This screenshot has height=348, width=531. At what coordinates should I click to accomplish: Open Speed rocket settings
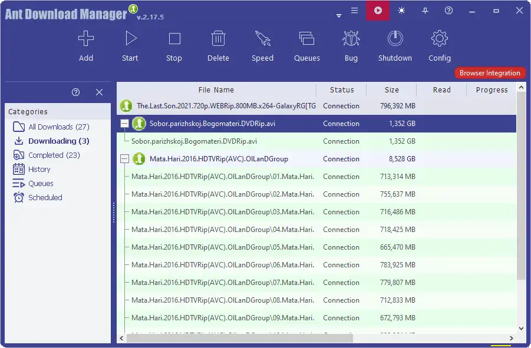(x=262, y=38)
